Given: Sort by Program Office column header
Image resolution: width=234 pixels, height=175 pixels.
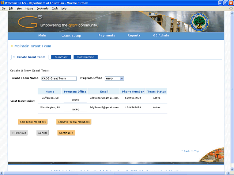Looking at the screenshot, I should pyautogui.click(x=75, y=92).
